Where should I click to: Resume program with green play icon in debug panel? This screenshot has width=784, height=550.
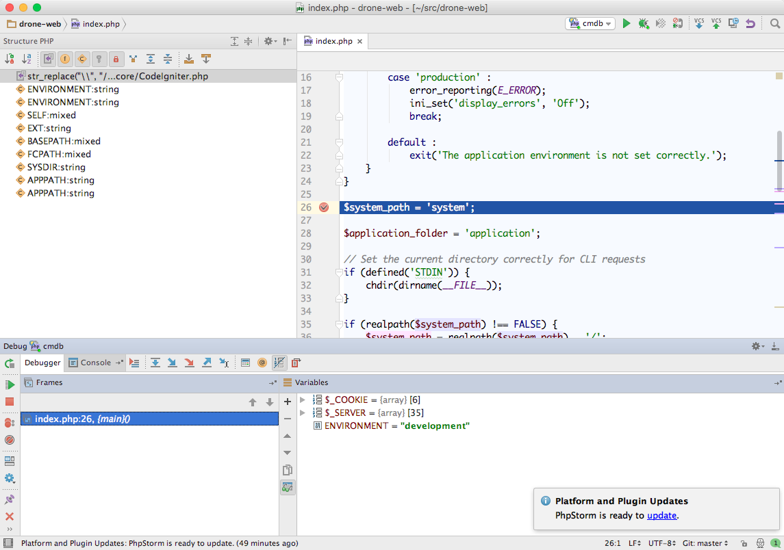(x=10, y=385)
